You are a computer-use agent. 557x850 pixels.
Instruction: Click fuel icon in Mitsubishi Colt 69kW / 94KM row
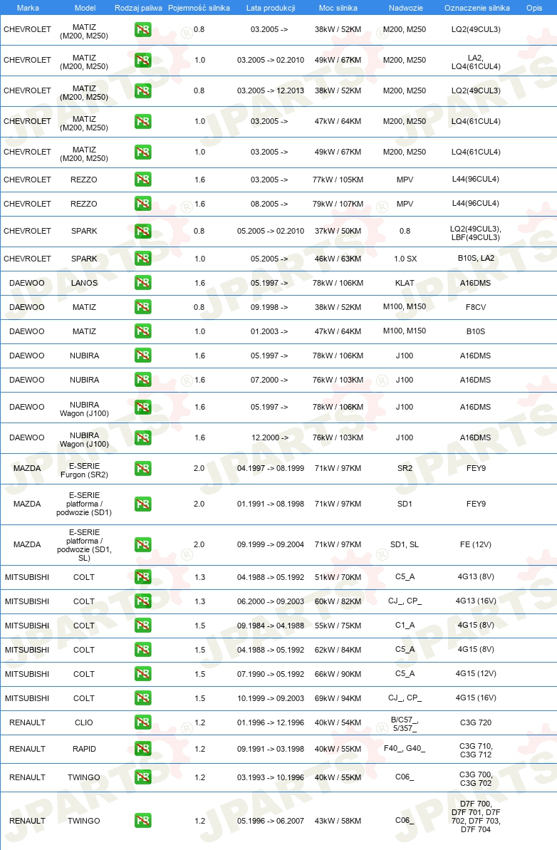143,698
